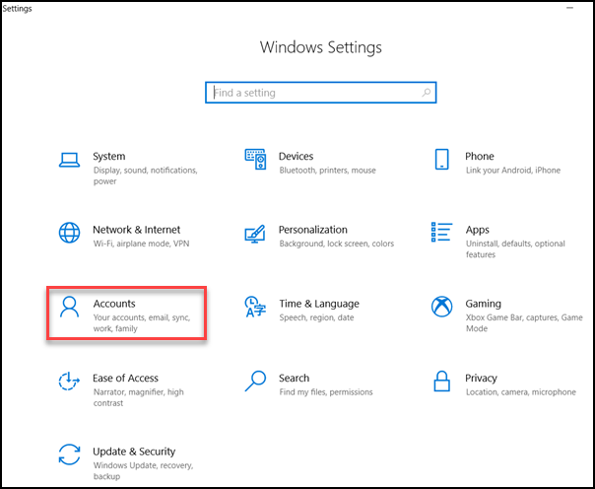The image size is (595, 489).
Task: Click the Network & Internet globe icon
Action: click(69, 233)
